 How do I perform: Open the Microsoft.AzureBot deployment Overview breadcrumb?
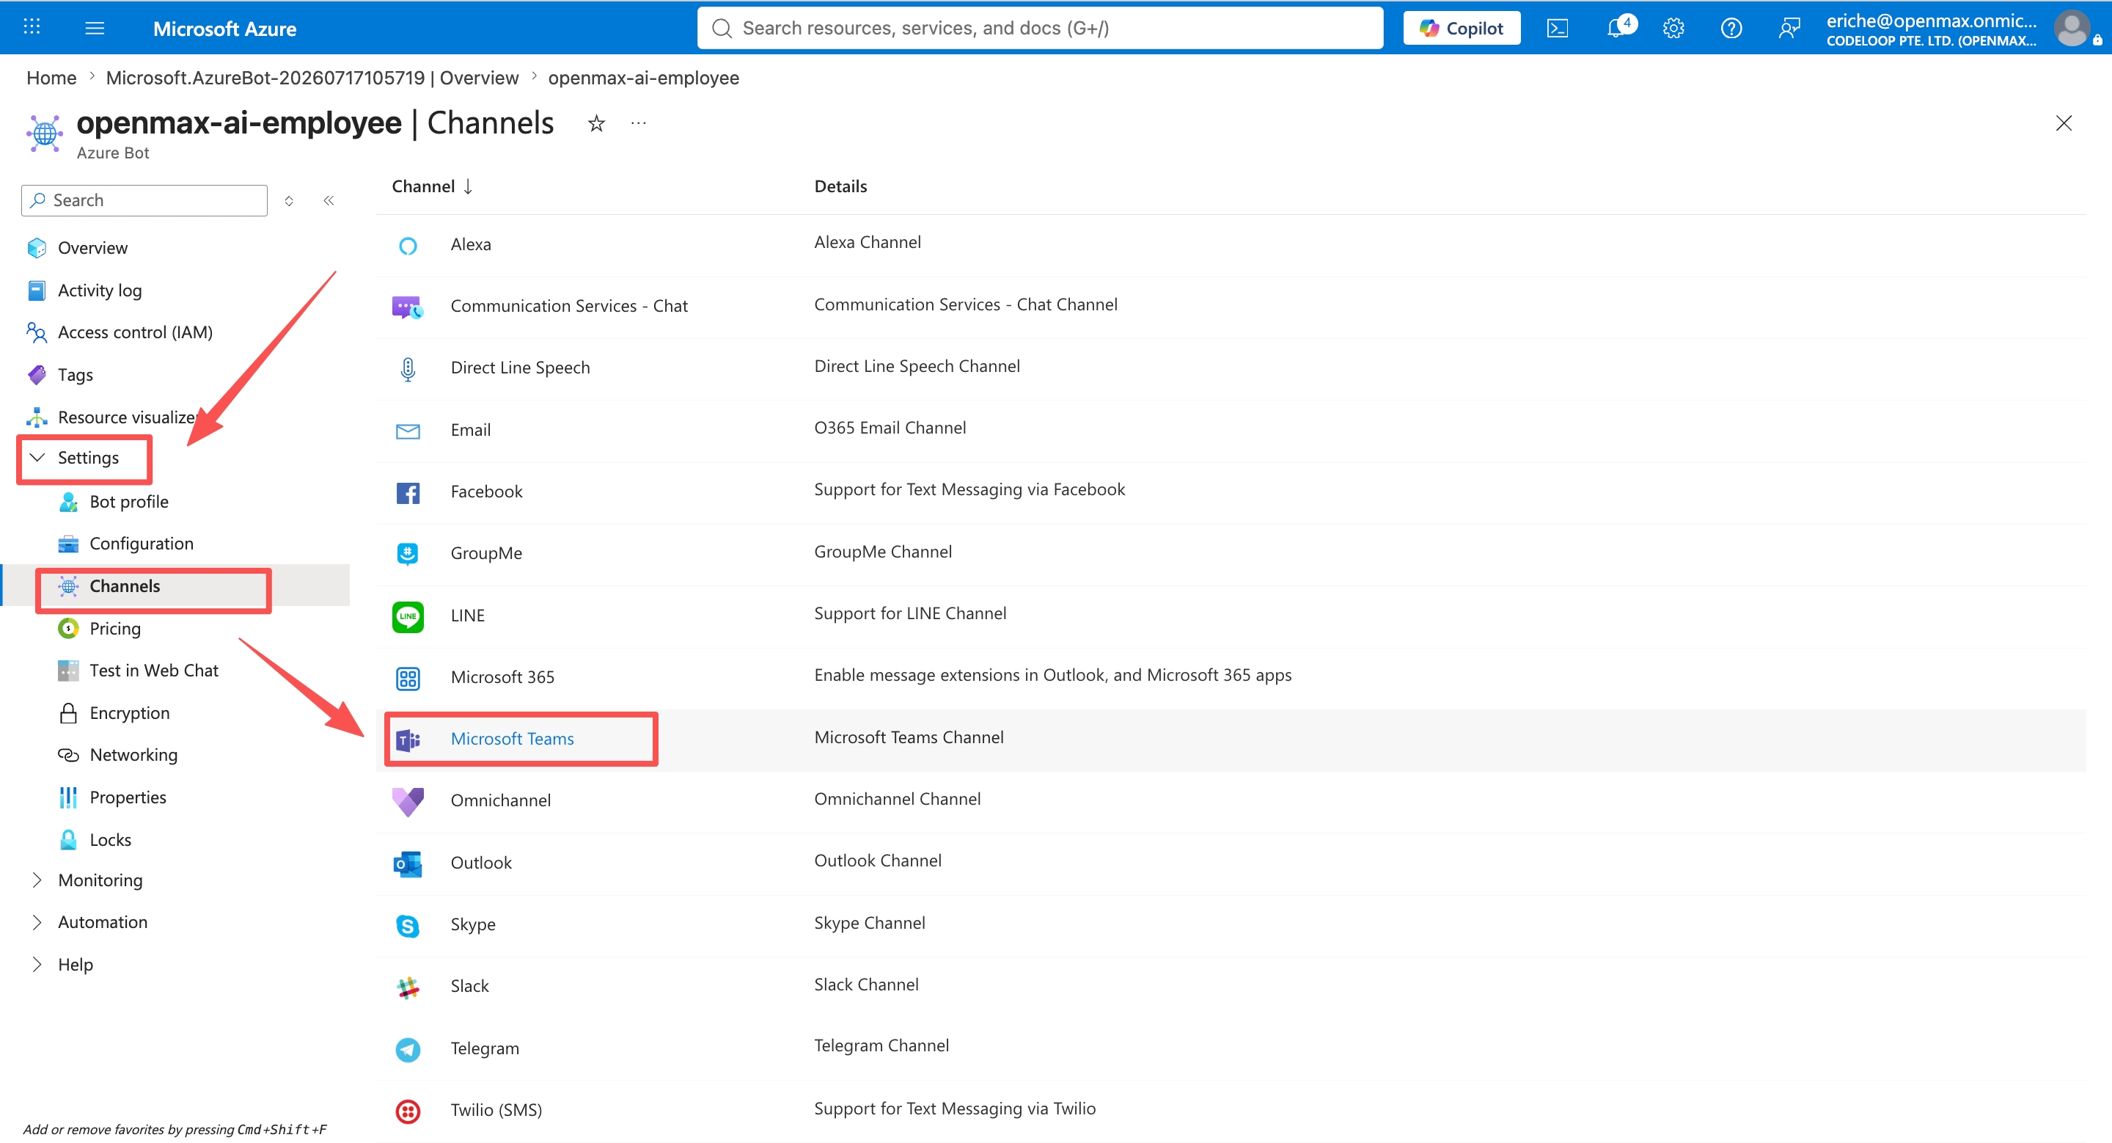point(312,78)
